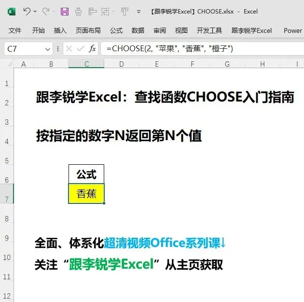Switch to the 跟李锐学Excel ribbon tab
Viewport: 304px width, 302px height.
[x=251, y=30]
